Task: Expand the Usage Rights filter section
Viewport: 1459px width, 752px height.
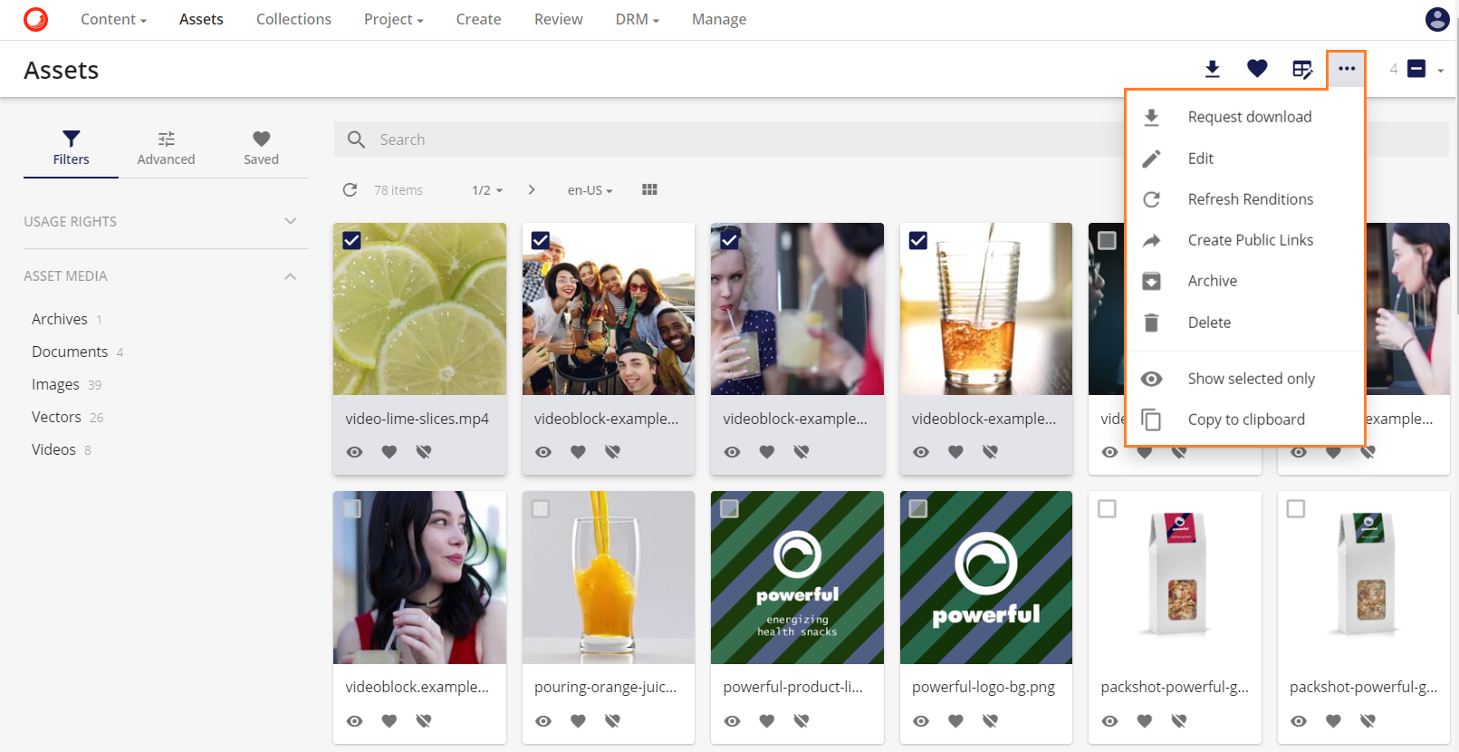Action: tap(290, 221)
